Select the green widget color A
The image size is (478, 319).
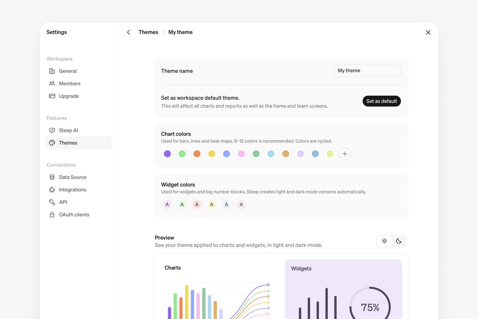click(x=182, y=205)
